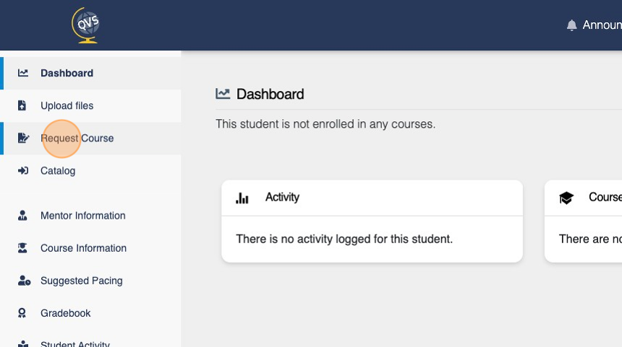Open Course Information from the sidebar
622x347 pixels.
tap(83, 248)
